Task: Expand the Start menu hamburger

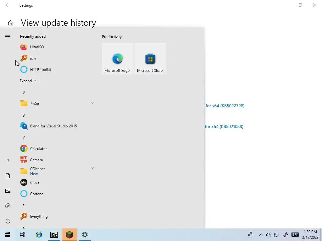Action: point(8,36)
